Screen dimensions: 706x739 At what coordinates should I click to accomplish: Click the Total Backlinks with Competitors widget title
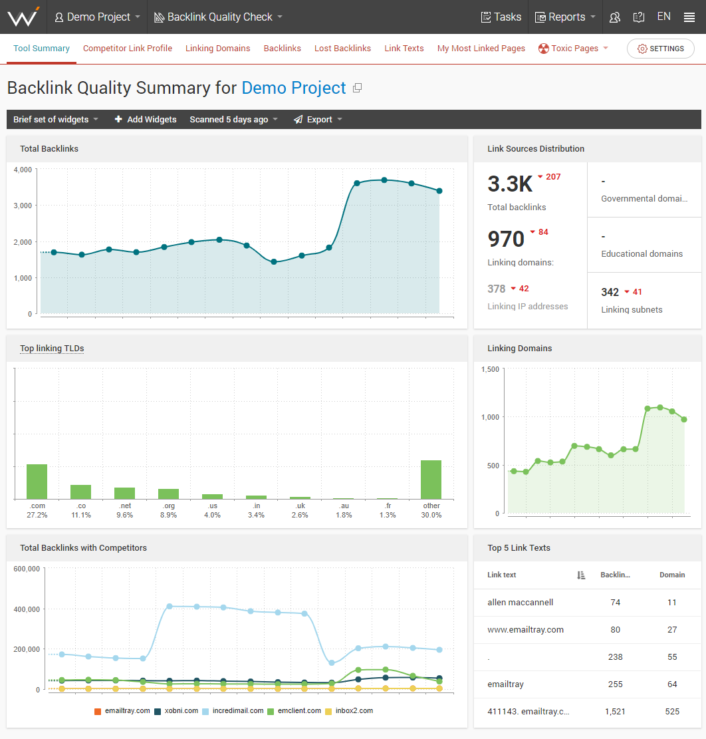(83, 548)
